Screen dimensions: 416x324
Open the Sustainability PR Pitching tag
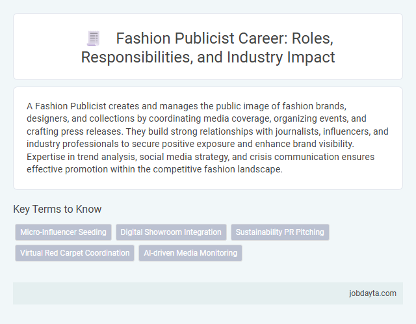point(280,232)
